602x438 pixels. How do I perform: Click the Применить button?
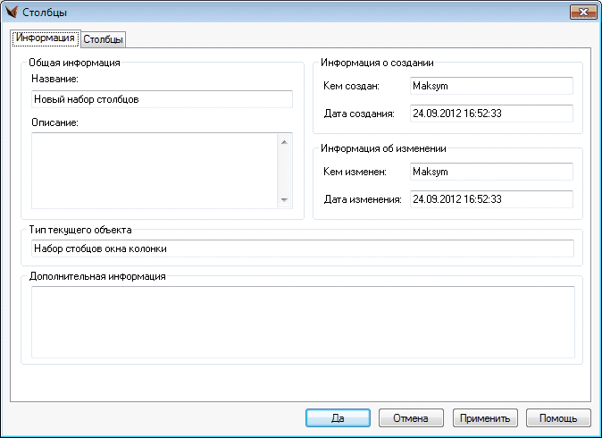click(485, 417)
